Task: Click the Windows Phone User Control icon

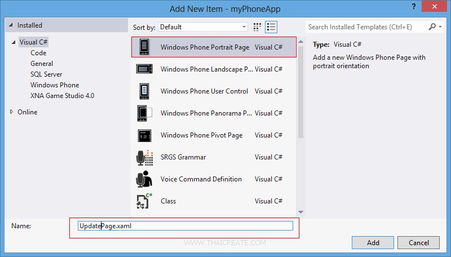Action: click(144, 91)
